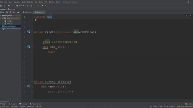Click the yellow intention lightbulb
The width and height of the screenshot is (193, 108).
(x=36, y=20)
